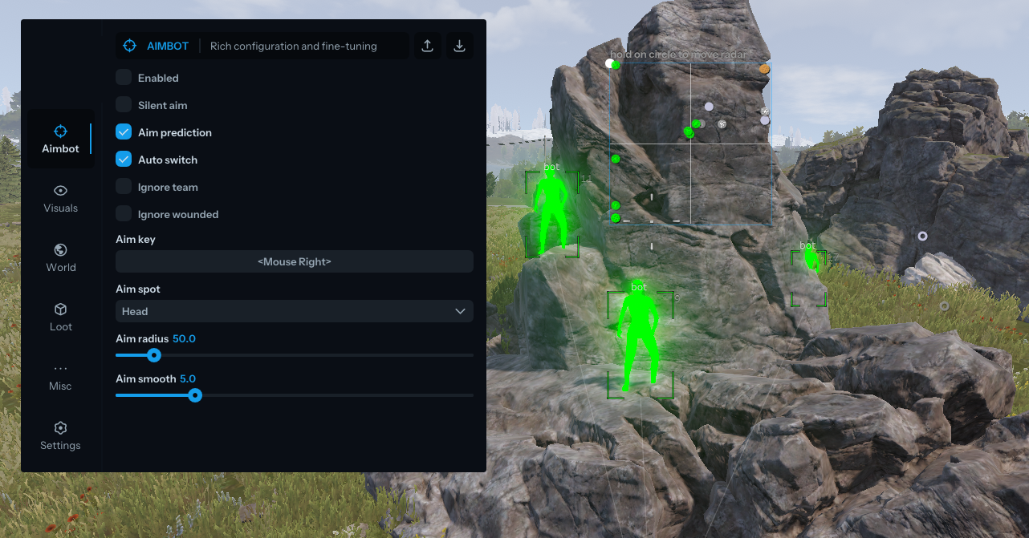Open the Visuals panel via its eye icon
The height and width of the screenshot is (538, 1029).
[60, 191]
